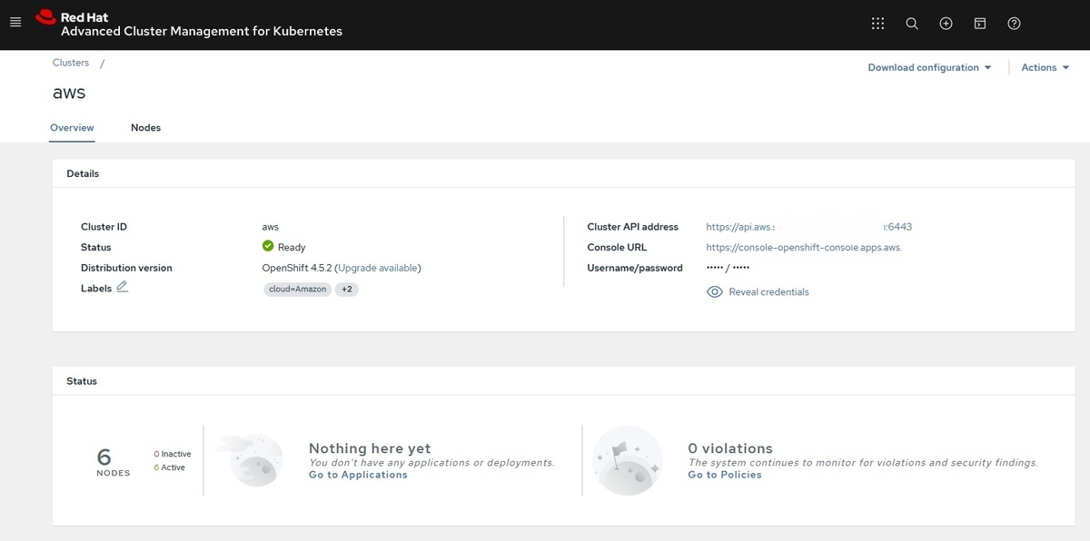Viewport: 1090px width, 541px height.
Task: Click the 6 Nodes count
Action: (114, 461)
